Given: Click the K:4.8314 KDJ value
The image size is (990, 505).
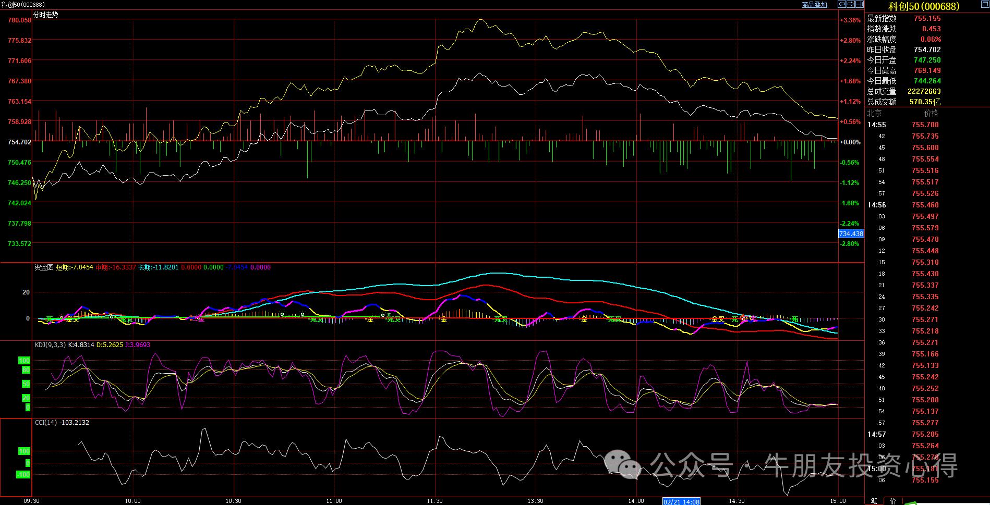Looking at the screenshot, I should (x=81, y=345).
